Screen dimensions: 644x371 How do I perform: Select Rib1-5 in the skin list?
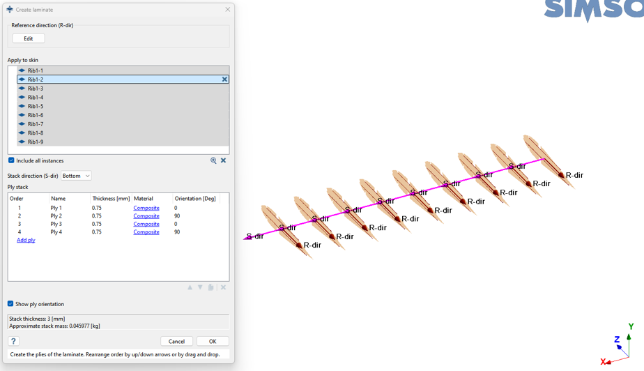tap(36, 106)
